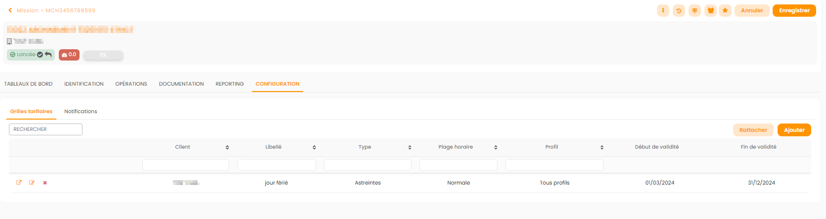Click the undo arrow in Lancée status badge
The image size is (826, 219).
point(48,55)
